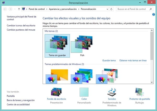
Task: Click 'Panel de control' breadcrumb
Action: click(x=37, y=9)
